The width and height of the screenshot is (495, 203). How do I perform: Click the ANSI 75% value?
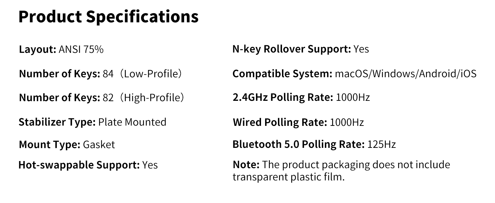(81, 49)
